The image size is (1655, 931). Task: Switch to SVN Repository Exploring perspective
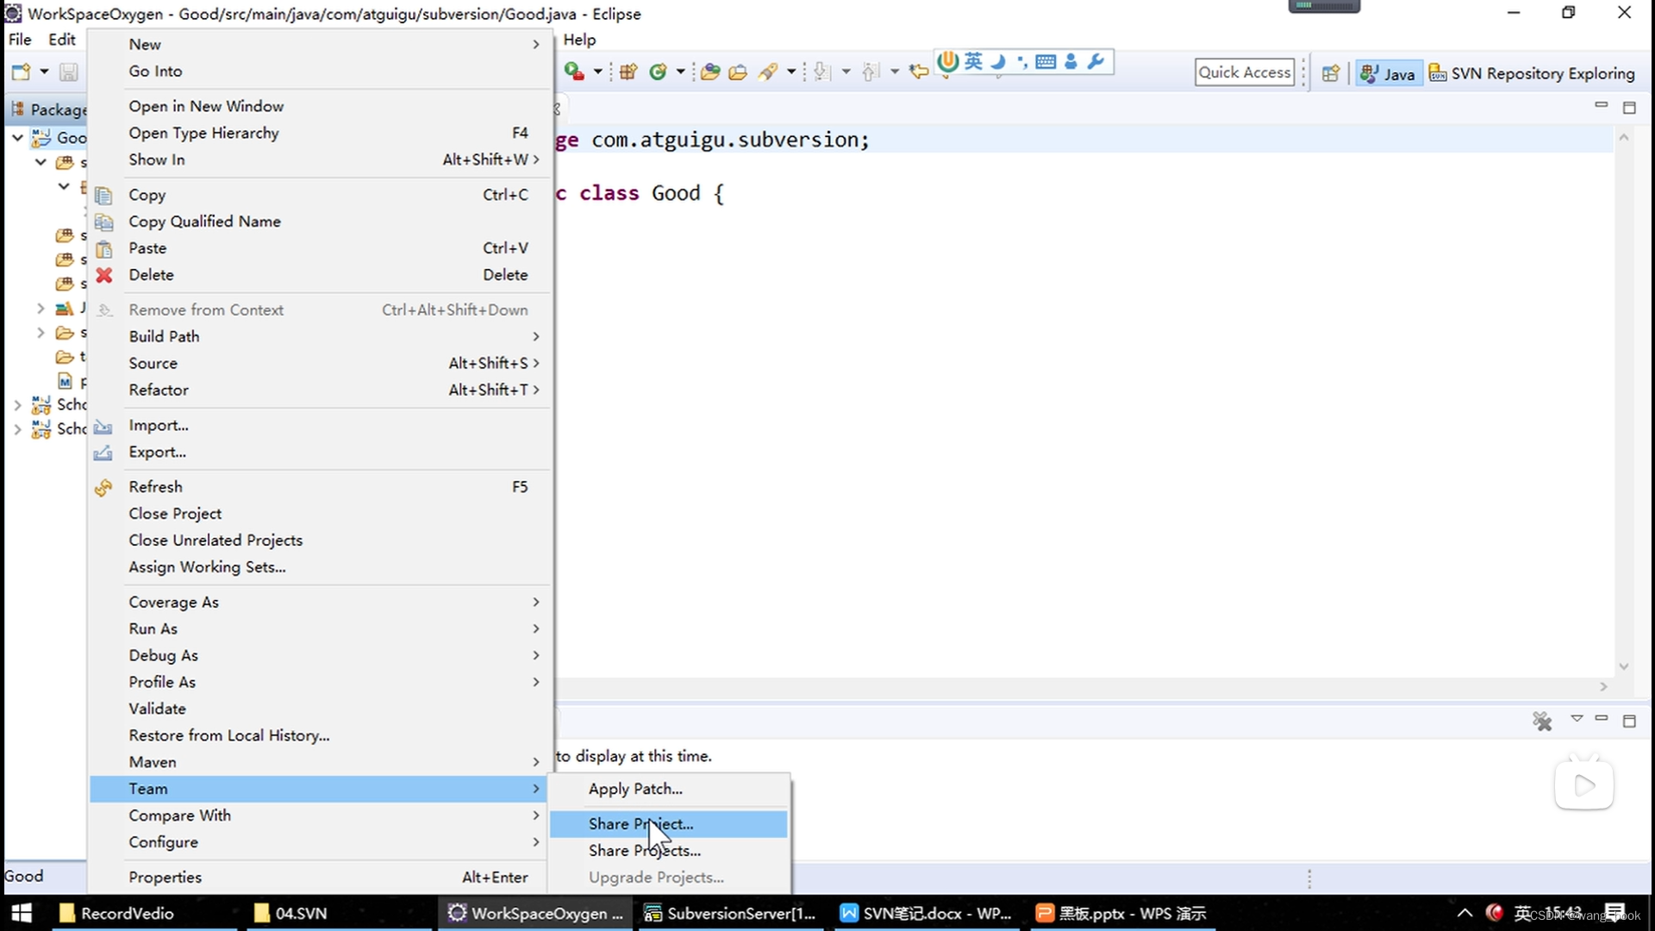coord(1532,73)
